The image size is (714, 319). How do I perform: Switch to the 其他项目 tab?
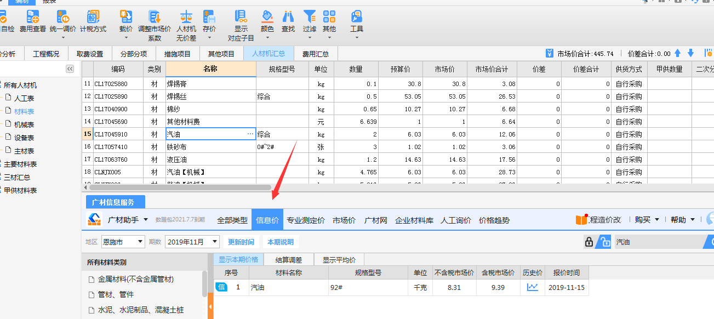click(221, 54)
